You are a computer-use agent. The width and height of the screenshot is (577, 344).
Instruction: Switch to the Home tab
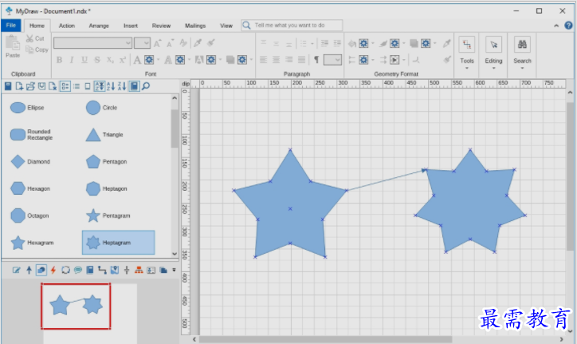click(x=37, y=26)
